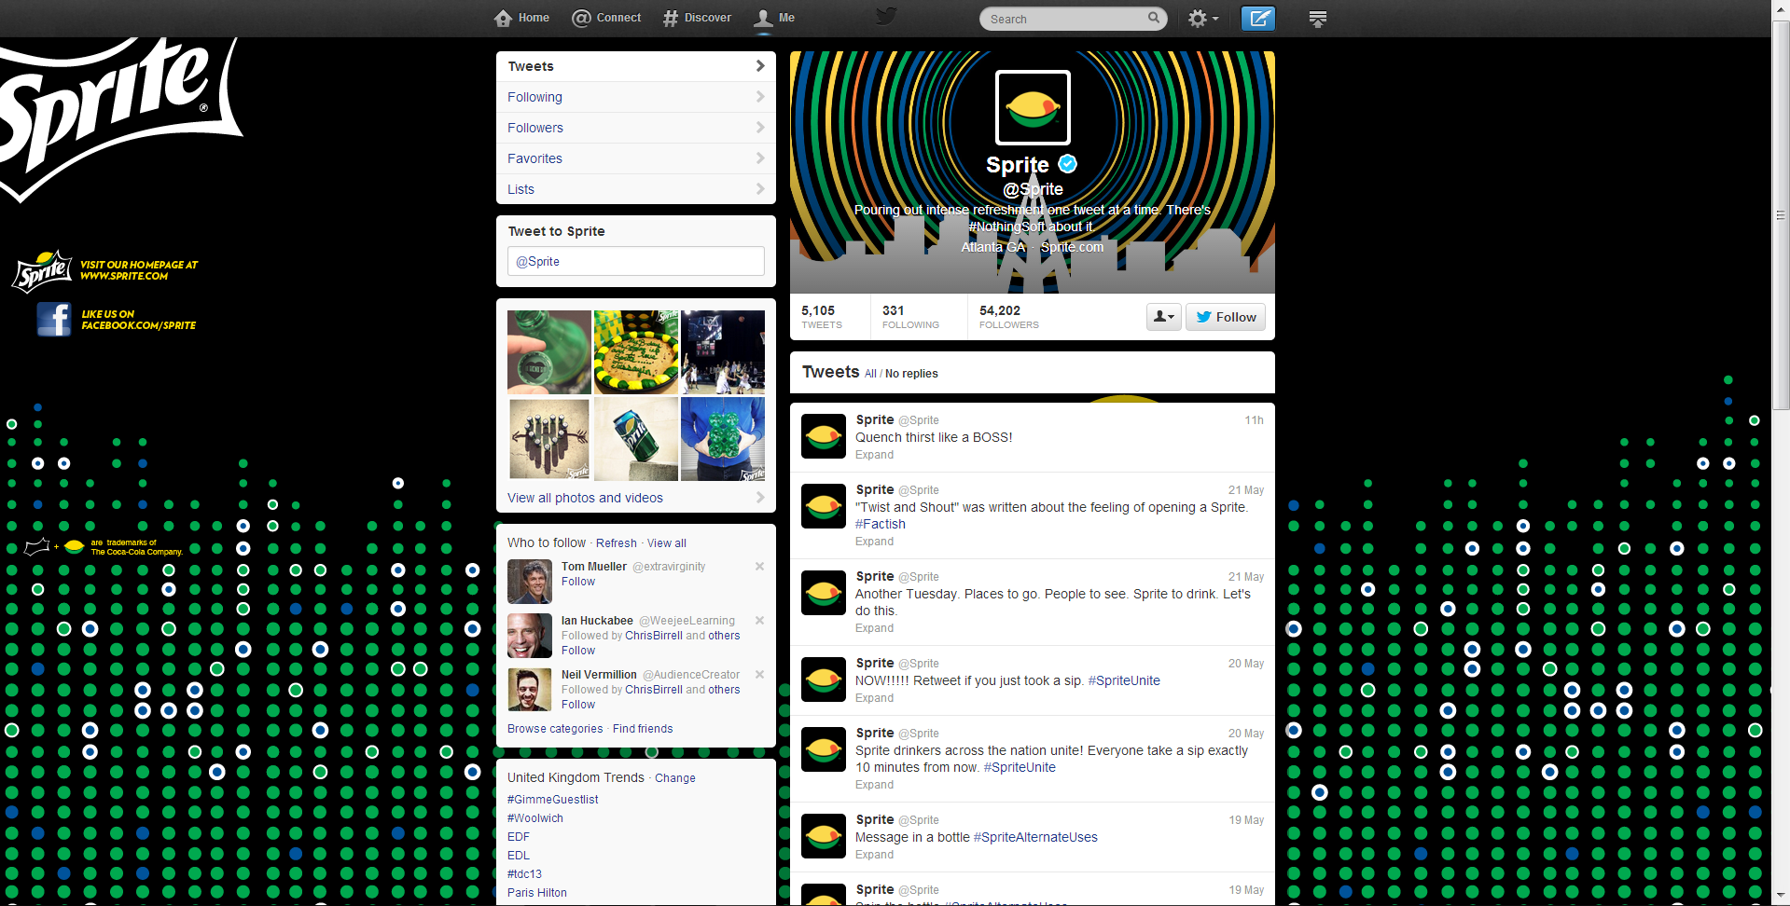Click the Twitter bird logo in top bar

coord(886,17)
